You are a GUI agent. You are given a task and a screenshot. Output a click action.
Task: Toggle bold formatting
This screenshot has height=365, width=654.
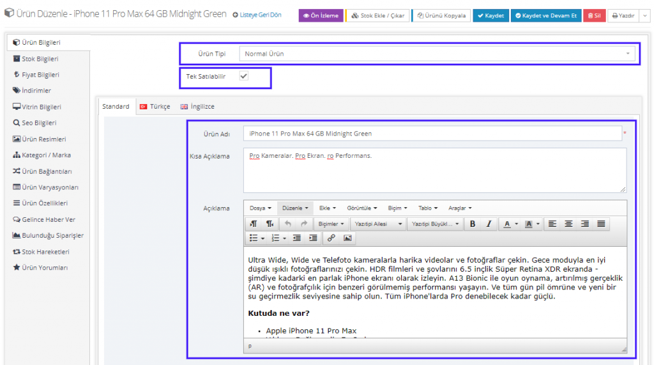point(473,224)
